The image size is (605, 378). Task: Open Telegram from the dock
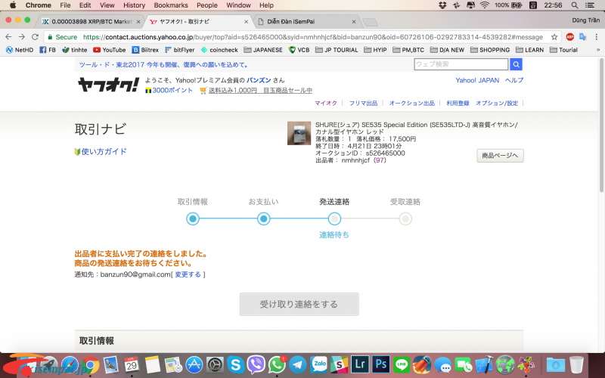coord(298,364)
